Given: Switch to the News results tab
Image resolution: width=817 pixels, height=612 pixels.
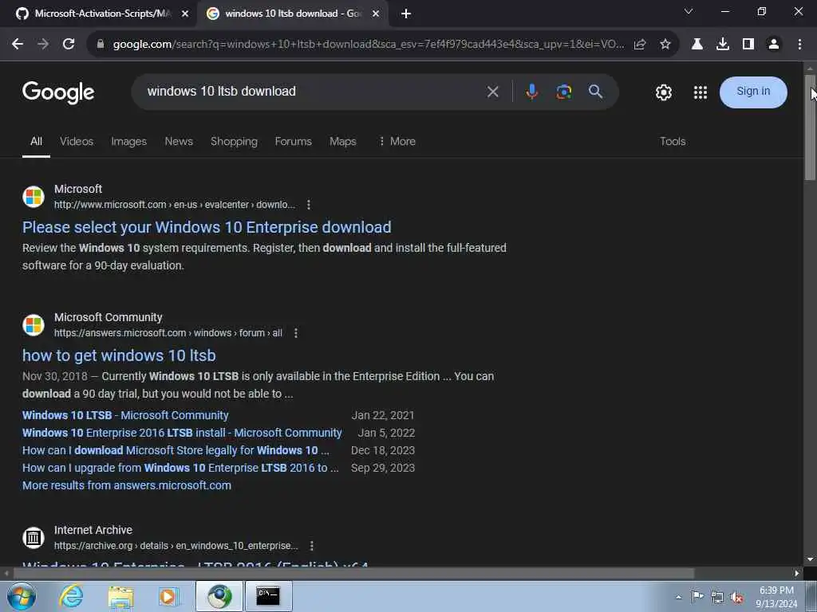Looking at the screenshot, I should point(179,142).
